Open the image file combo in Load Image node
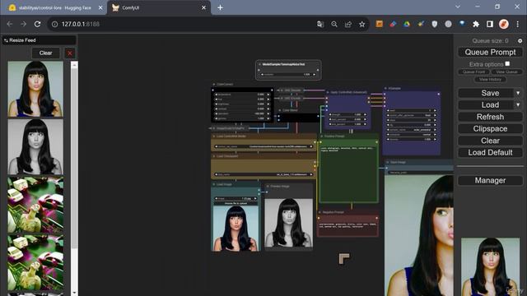 click(236, 198)
